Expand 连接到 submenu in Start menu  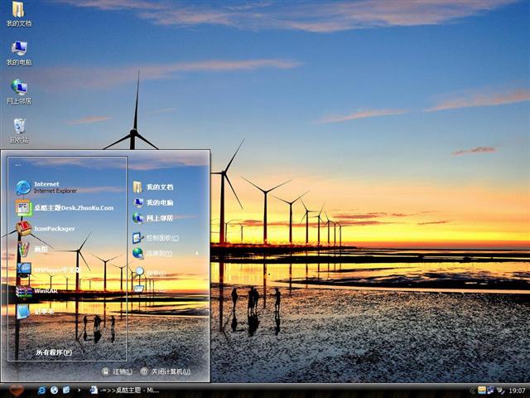click(x=158, y=253)
